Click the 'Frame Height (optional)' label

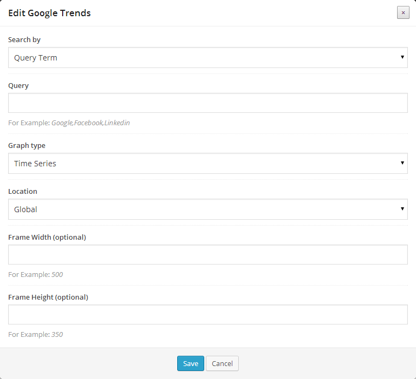48,297
